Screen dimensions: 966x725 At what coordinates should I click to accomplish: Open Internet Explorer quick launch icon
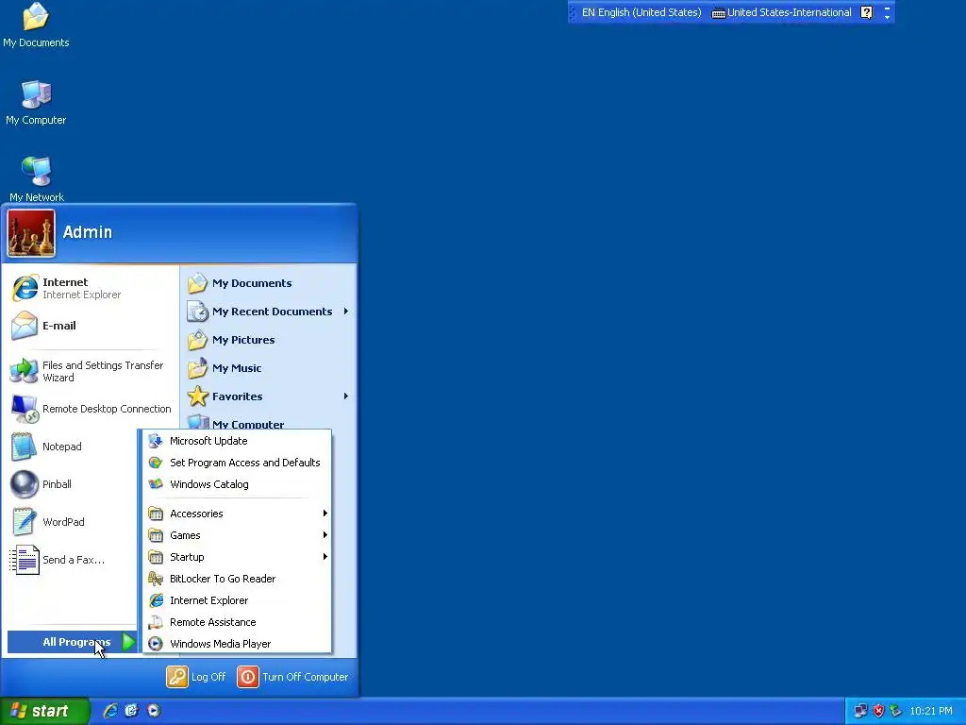pos(110,711)
